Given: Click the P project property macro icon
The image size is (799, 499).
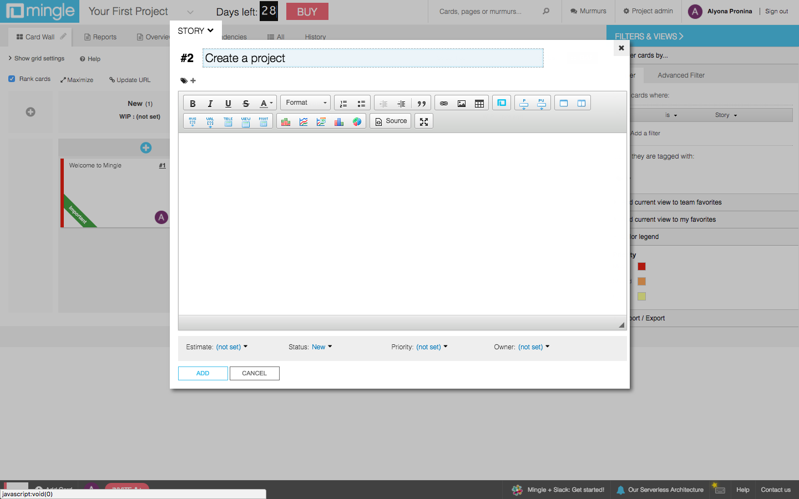Looking at the screenshot, I should pos(524,103).
